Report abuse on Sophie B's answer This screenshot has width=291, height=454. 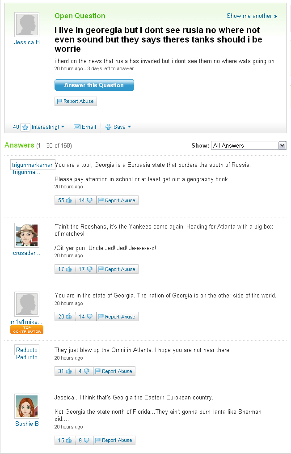114,440
